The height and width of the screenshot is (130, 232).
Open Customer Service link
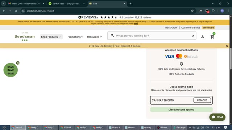(x=191, y=27)
